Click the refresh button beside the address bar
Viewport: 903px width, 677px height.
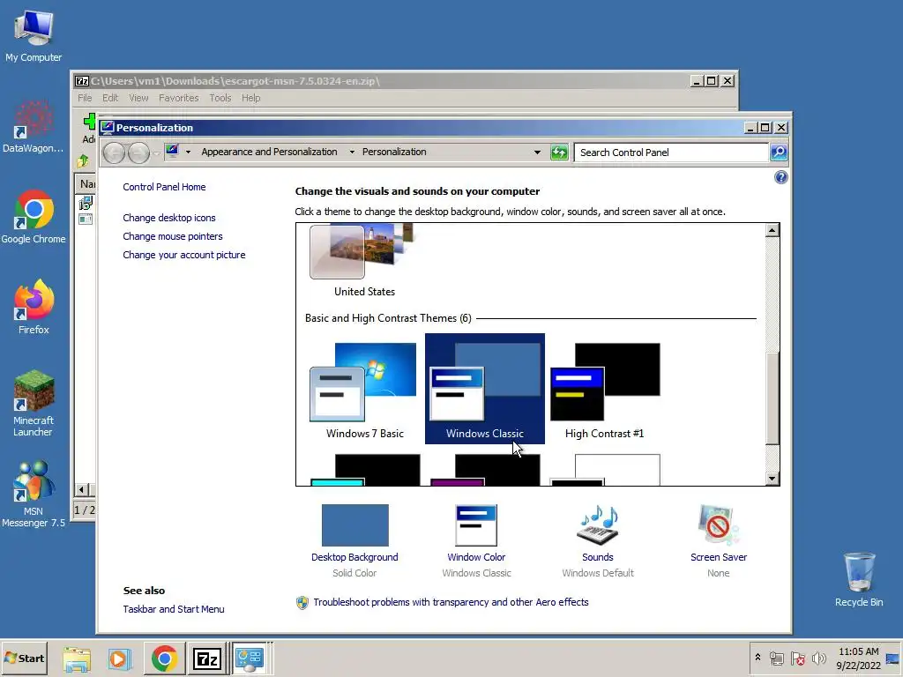pyautogui.click(x=559, y=152)
